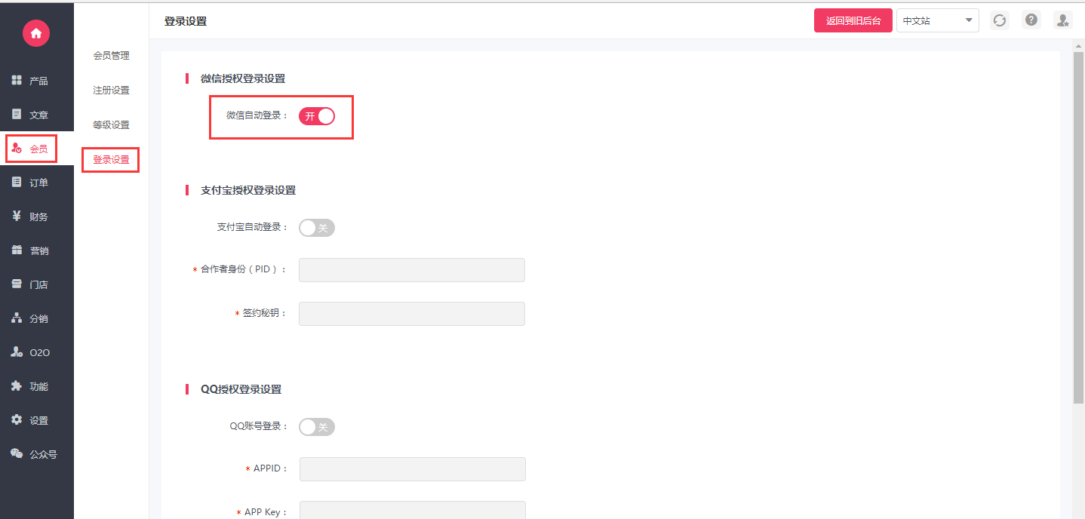Image resolution: width=1085 pixels, height=519 pixels.
Task: Click the user profile icon top right
Action: click(1063, 21)
